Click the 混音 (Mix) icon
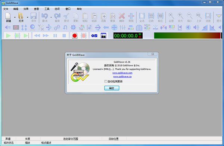 pos(103,16)
